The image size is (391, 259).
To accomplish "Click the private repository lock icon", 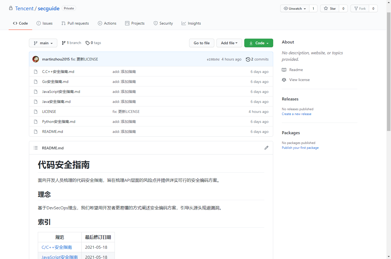I will 11,8.
